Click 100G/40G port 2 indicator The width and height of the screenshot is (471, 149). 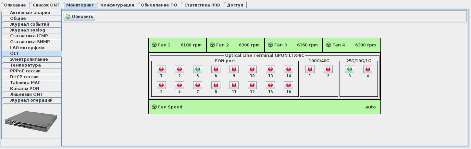(x=328, y=69)
